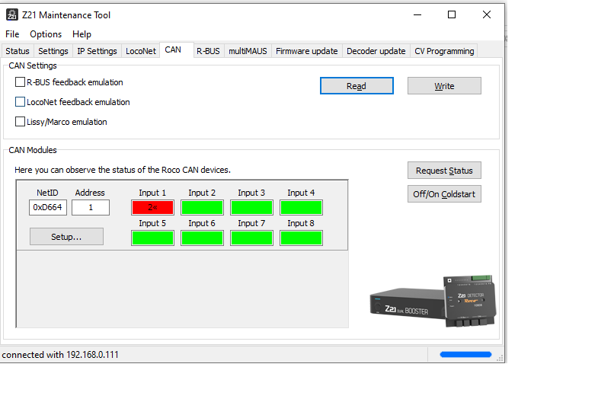The height and width of the screenshot is (415, 598).
Task: Click the Request Status button
Action: pyautogui.click(x=444, y=171)
